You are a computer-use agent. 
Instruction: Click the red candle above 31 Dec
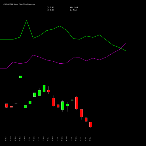click(81, 113)
